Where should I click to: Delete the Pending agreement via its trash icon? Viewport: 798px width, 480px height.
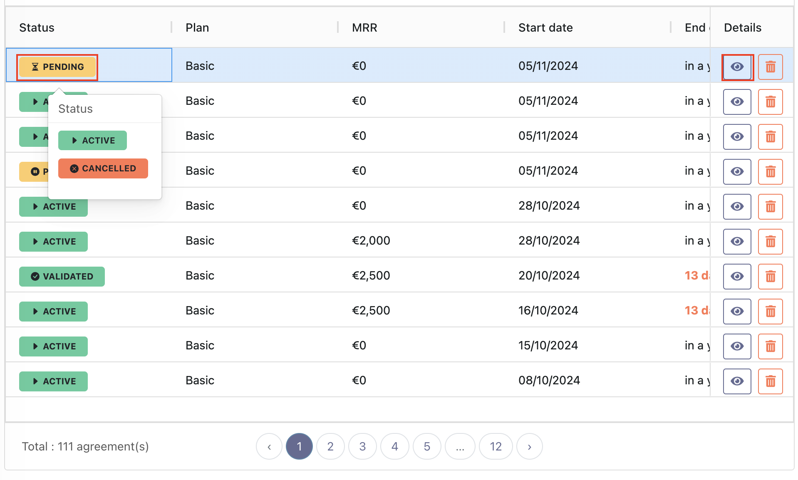770,67
